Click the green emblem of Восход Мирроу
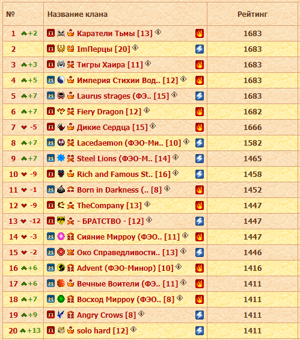The width and height of the screenshot is (300, 340). [61, 299]
